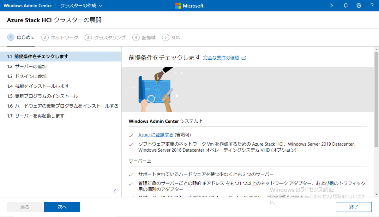
Task: Select step 1 はじめに tab
Action: pos(21,38)
